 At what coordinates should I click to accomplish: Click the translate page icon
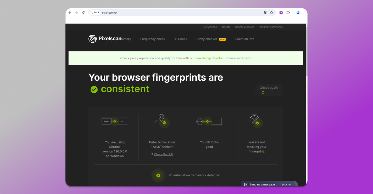pos(265,12)
